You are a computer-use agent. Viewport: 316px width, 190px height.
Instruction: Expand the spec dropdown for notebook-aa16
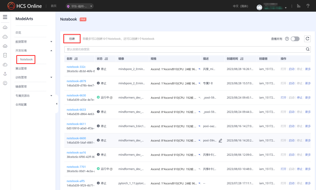199,155
